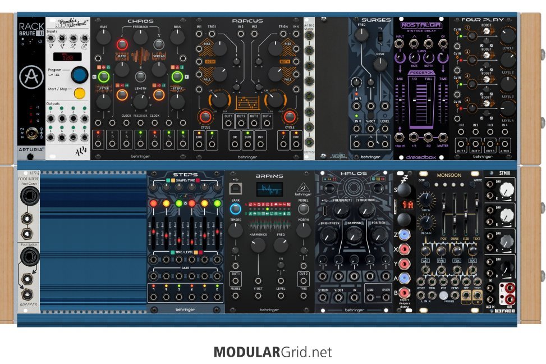Flip the Four Play channel 4 Boost switch
Viewport: 546px width, 364px height.
pos(487,103)
